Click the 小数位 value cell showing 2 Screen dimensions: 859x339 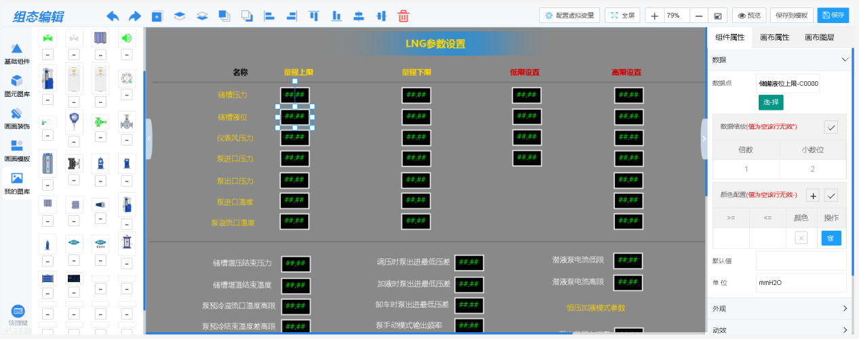click(x=812, y=169)
